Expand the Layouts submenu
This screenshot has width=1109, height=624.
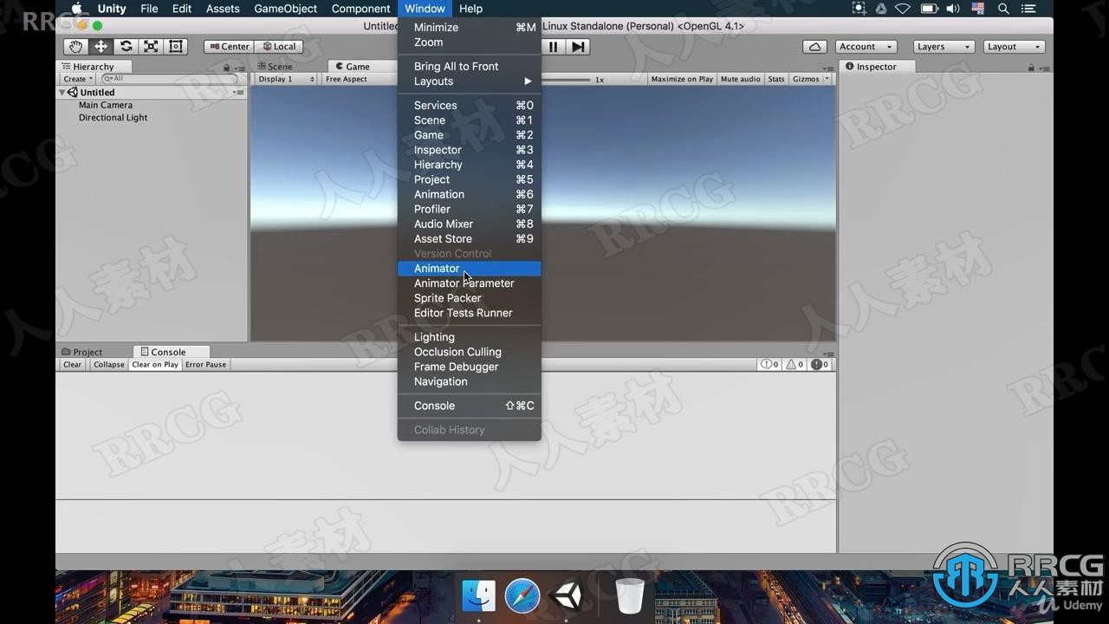pos(469,81)
